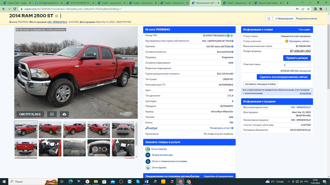Screen dimensions: 330x185
Task: Show next photo with right arrow
Action: (x=135, y=71)
